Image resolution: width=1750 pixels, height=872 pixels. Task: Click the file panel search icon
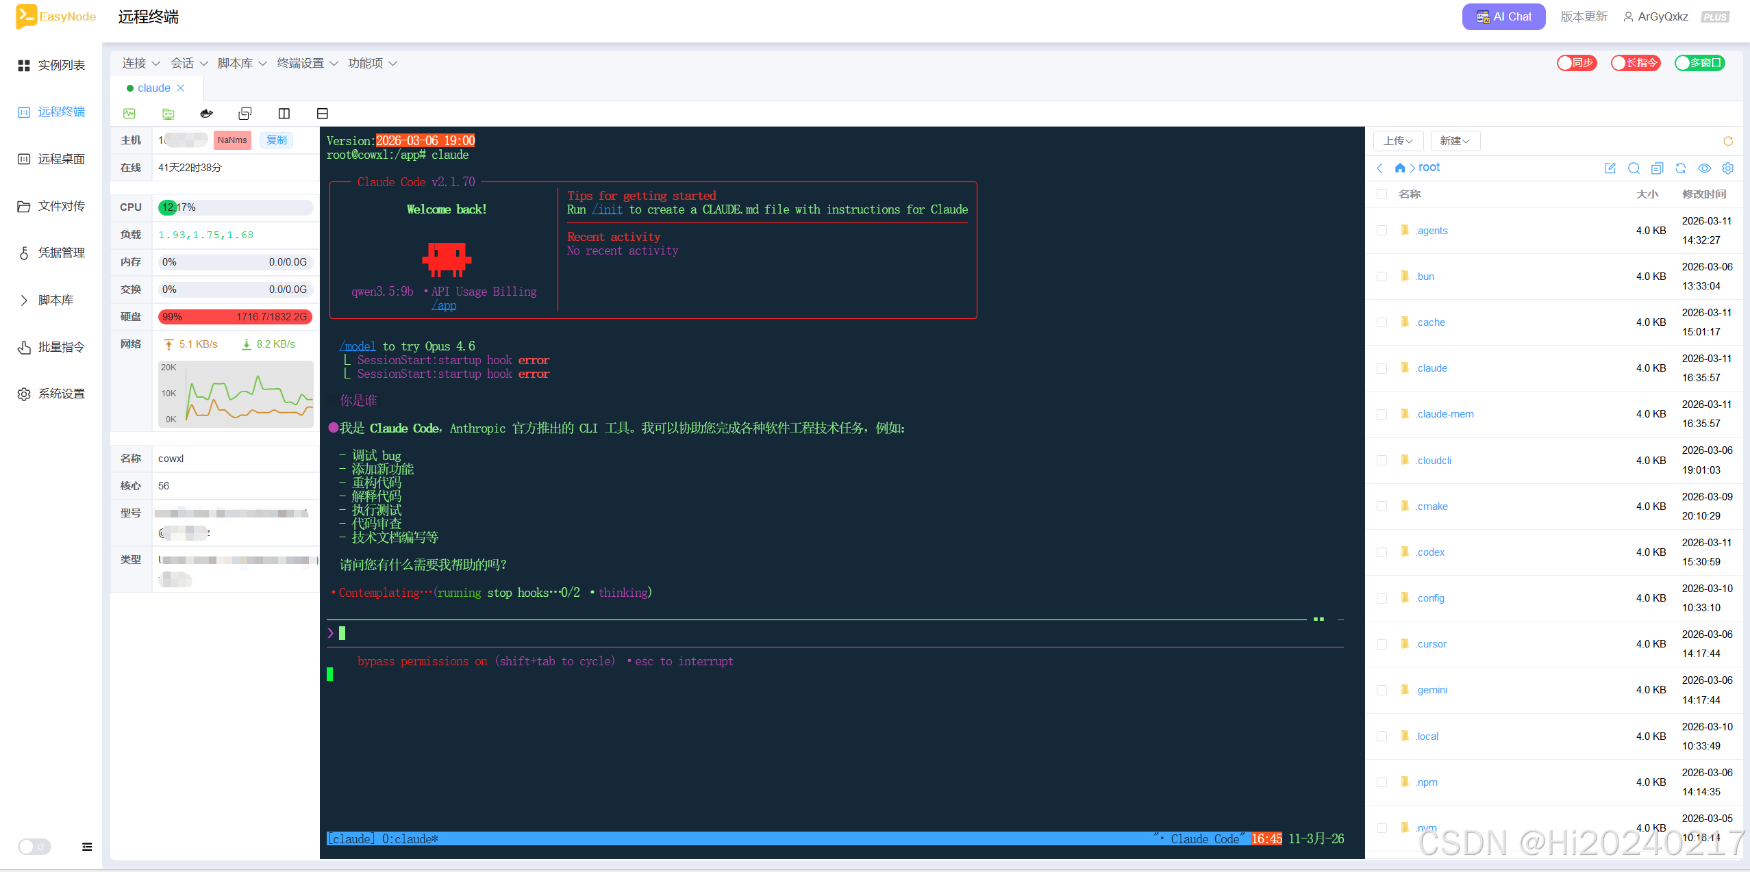pos(1634,168)
